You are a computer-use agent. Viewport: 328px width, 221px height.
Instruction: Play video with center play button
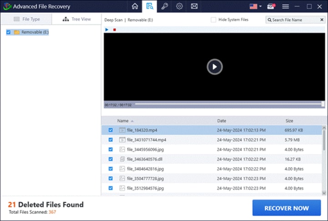point(215,67)
